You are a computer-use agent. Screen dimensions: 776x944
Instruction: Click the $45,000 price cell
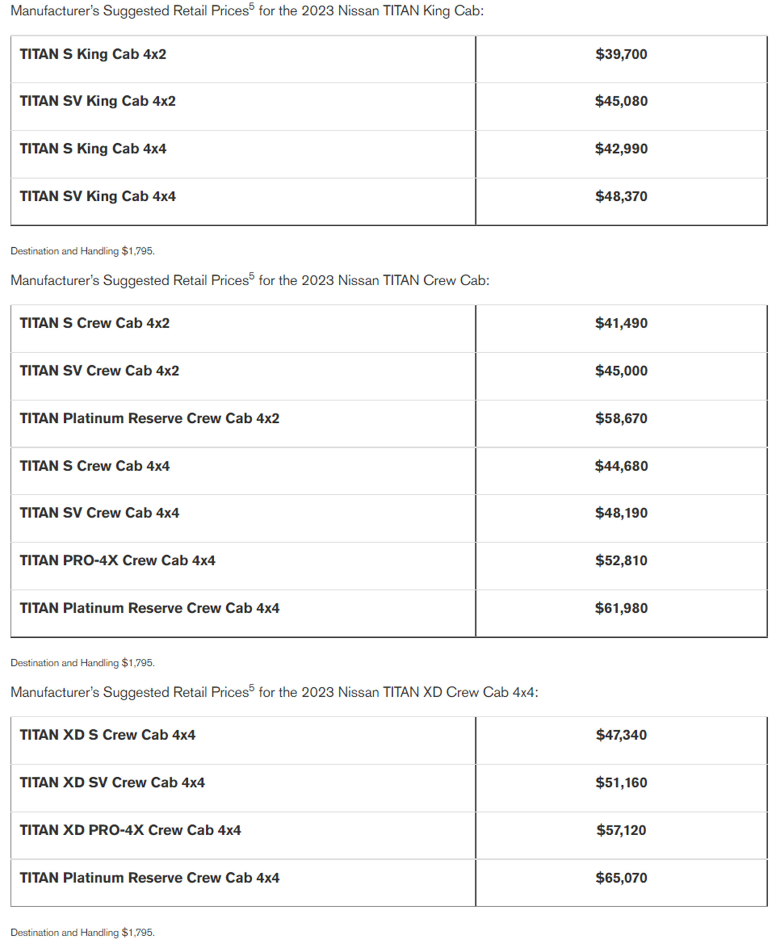coord(621,371)
